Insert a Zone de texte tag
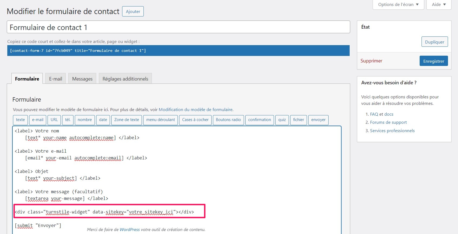 click(126, 120)
